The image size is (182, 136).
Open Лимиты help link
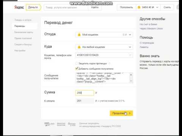pyautogui.click(x=144, y=47)
